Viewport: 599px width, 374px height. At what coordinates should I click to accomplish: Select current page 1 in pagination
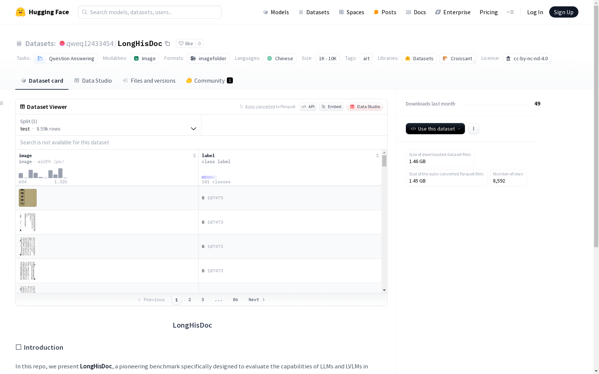click(x=176, y=300)
